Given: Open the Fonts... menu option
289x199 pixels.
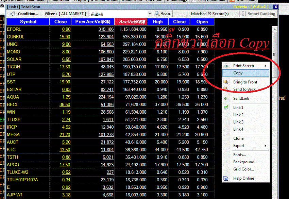Looking at the screenshot, I should [x=239, y=155].
